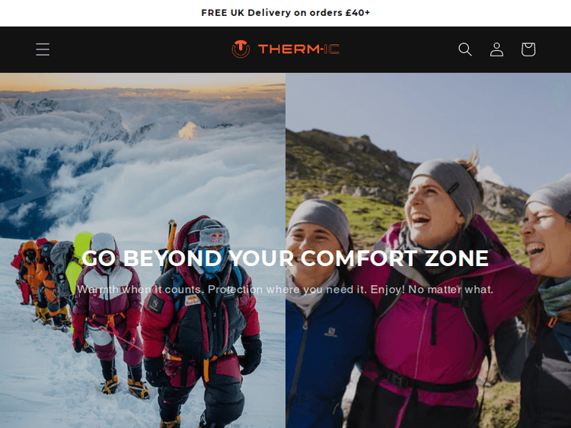Open the account login icon
This screenshot has width=571, height=428.
click(x=496, y=49)
